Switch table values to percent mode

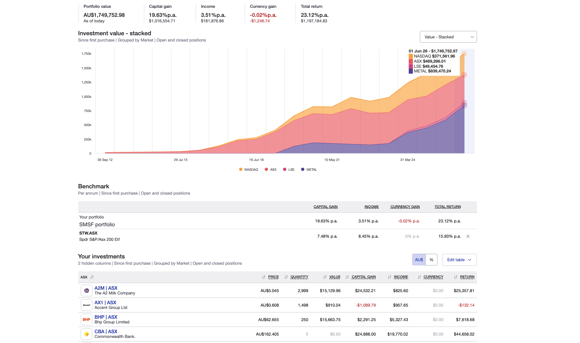point(432,260)
